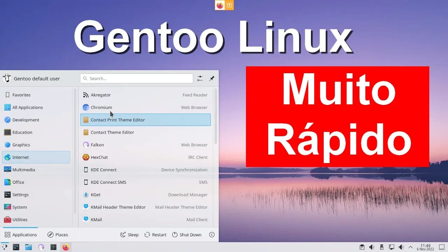Click the application list scrollbar
Image resolution: width=448 pixels, height=252 pixels.
216,116
